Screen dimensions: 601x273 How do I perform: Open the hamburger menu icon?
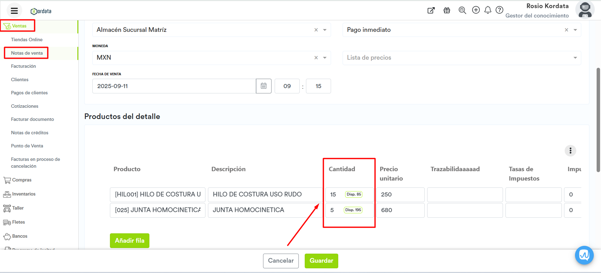(14, 11)
